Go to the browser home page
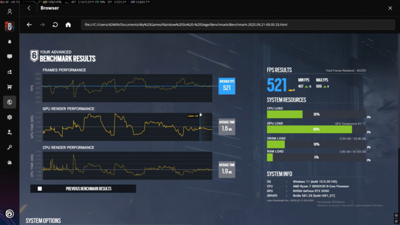This screenshot has width=400, height=225. [68, 25]
